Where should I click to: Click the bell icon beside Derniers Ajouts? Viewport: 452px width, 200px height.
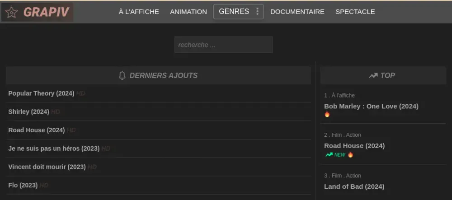click(x=122, y=76)
